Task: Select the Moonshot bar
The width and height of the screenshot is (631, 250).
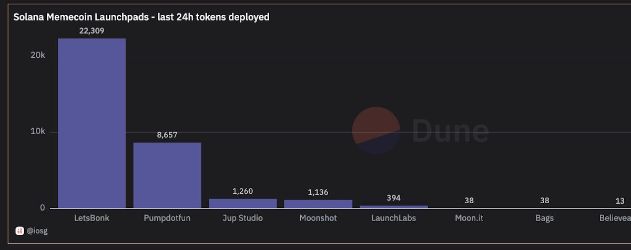Action: [318, 204]
